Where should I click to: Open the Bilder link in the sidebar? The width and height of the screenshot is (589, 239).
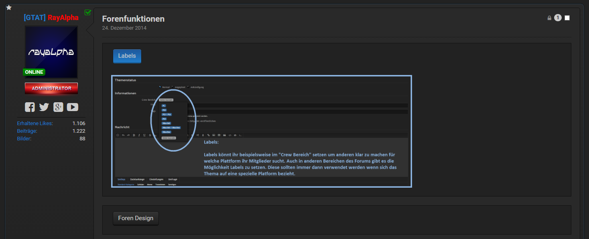24,139
